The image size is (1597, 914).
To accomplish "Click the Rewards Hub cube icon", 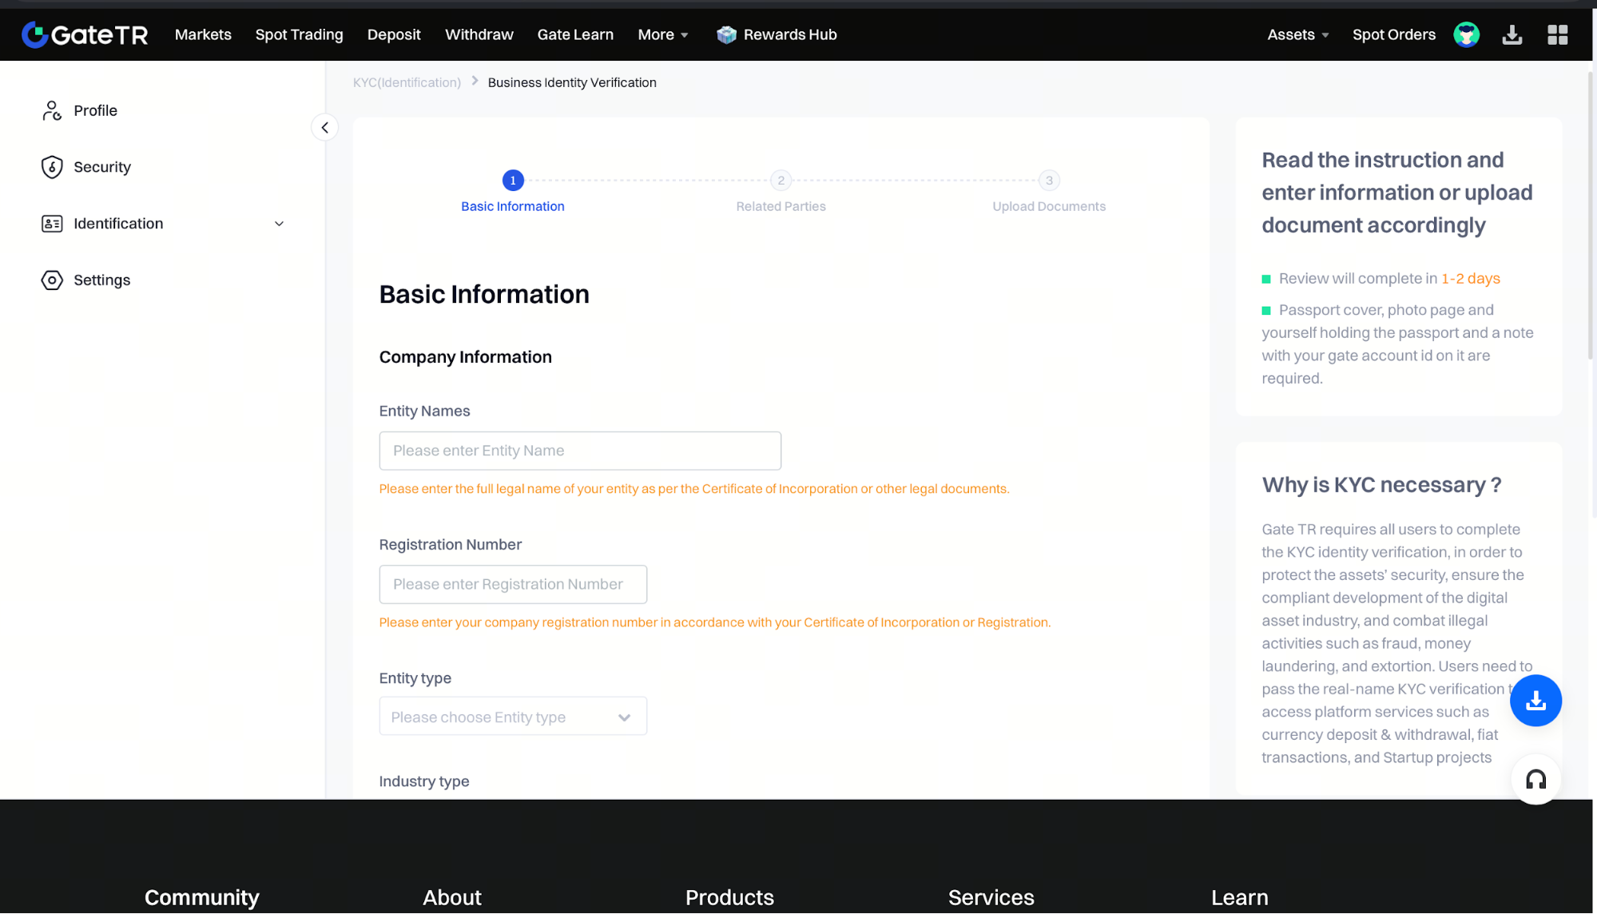I will coord(726,34).
